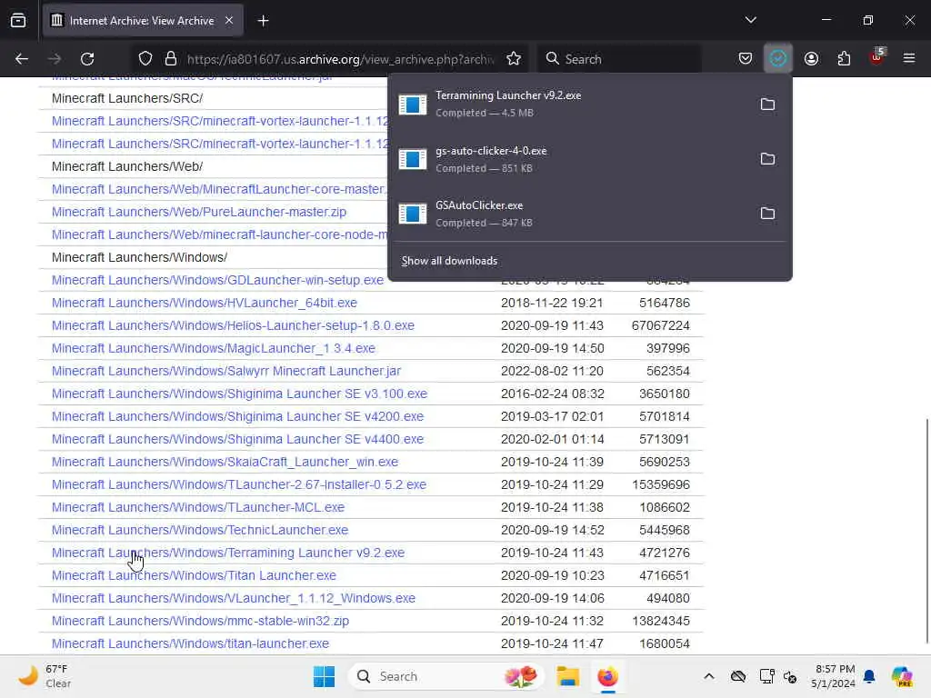Screen dimensions: 931x698
Task: Open the Firefox application menu
Action: pyautogui.click(x=909, y=58)
